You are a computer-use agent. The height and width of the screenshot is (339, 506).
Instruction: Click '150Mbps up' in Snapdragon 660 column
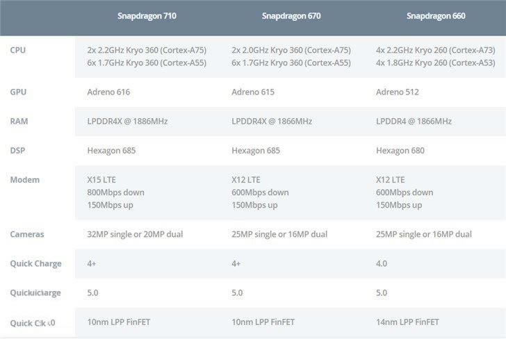tap(399, 205)
